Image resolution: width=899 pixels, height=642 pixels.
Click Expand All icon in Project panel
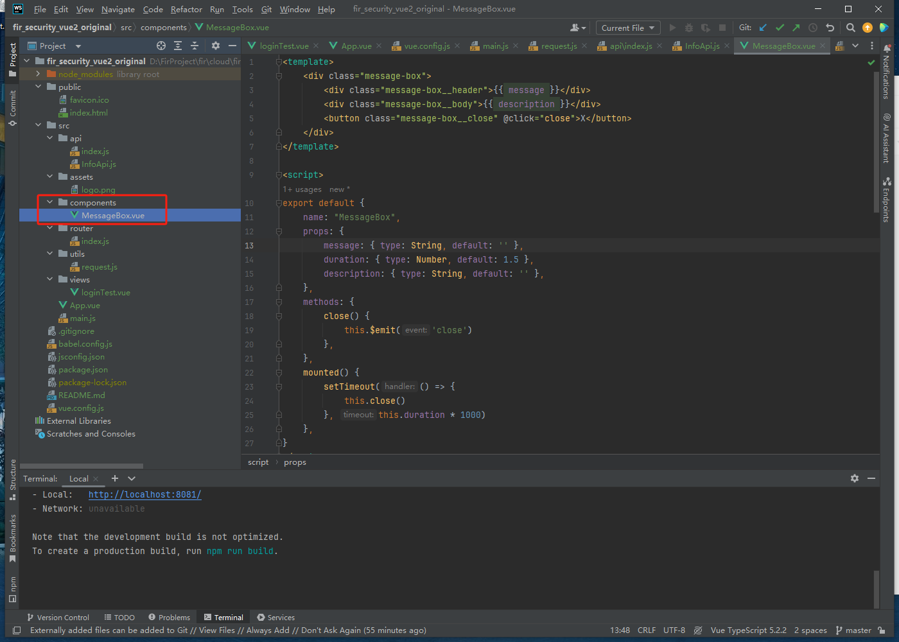pos(178,46)
